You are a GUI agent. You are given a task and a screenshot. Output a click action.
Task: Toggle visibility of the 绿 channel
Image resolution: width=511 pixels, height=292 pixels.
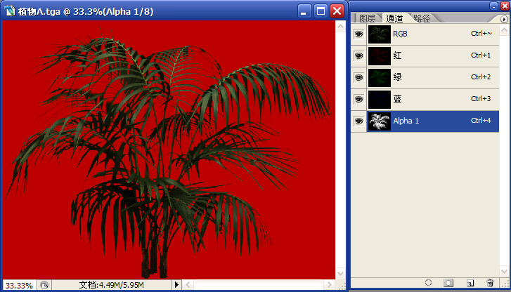358,77
